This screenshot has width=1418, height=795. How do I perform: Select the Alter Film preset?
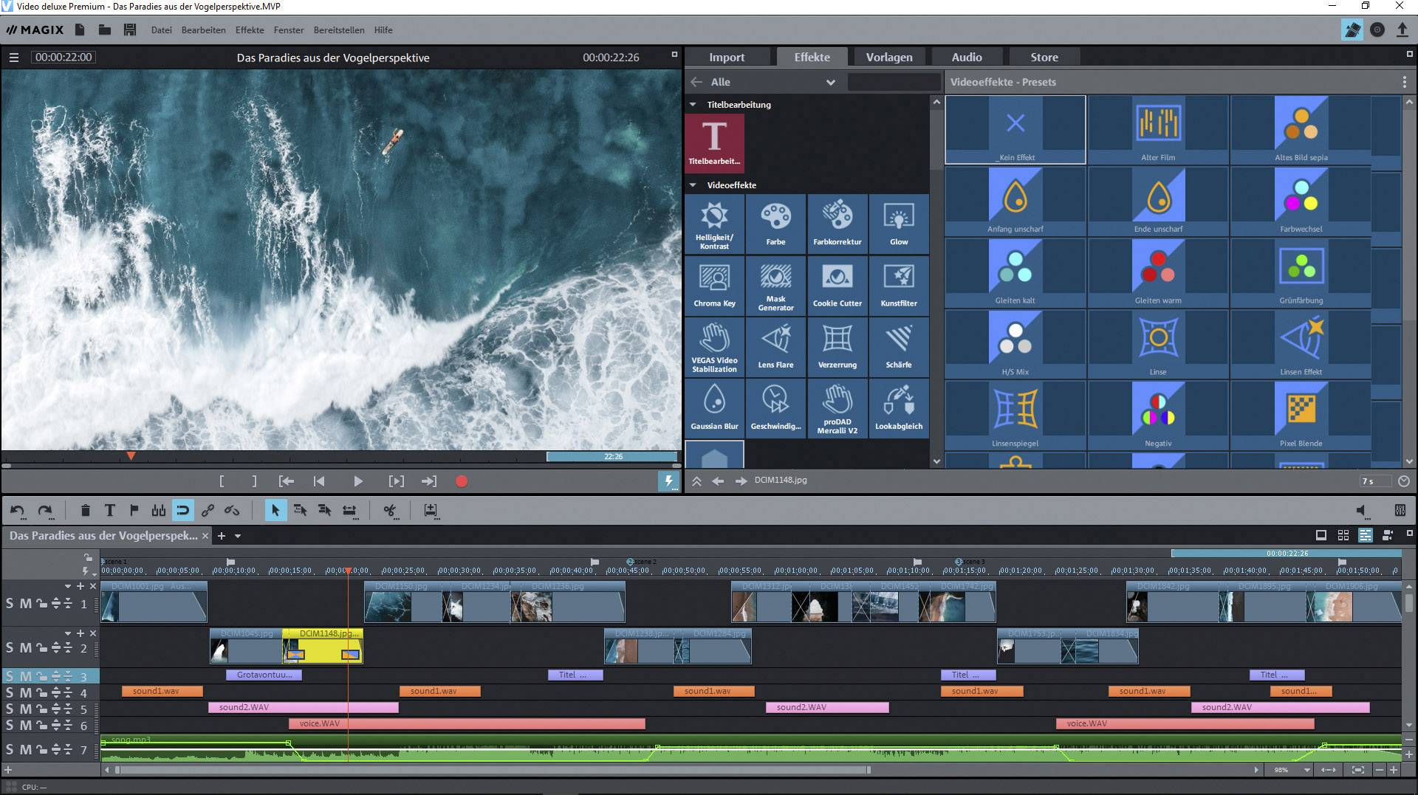tap(1158, 129)
